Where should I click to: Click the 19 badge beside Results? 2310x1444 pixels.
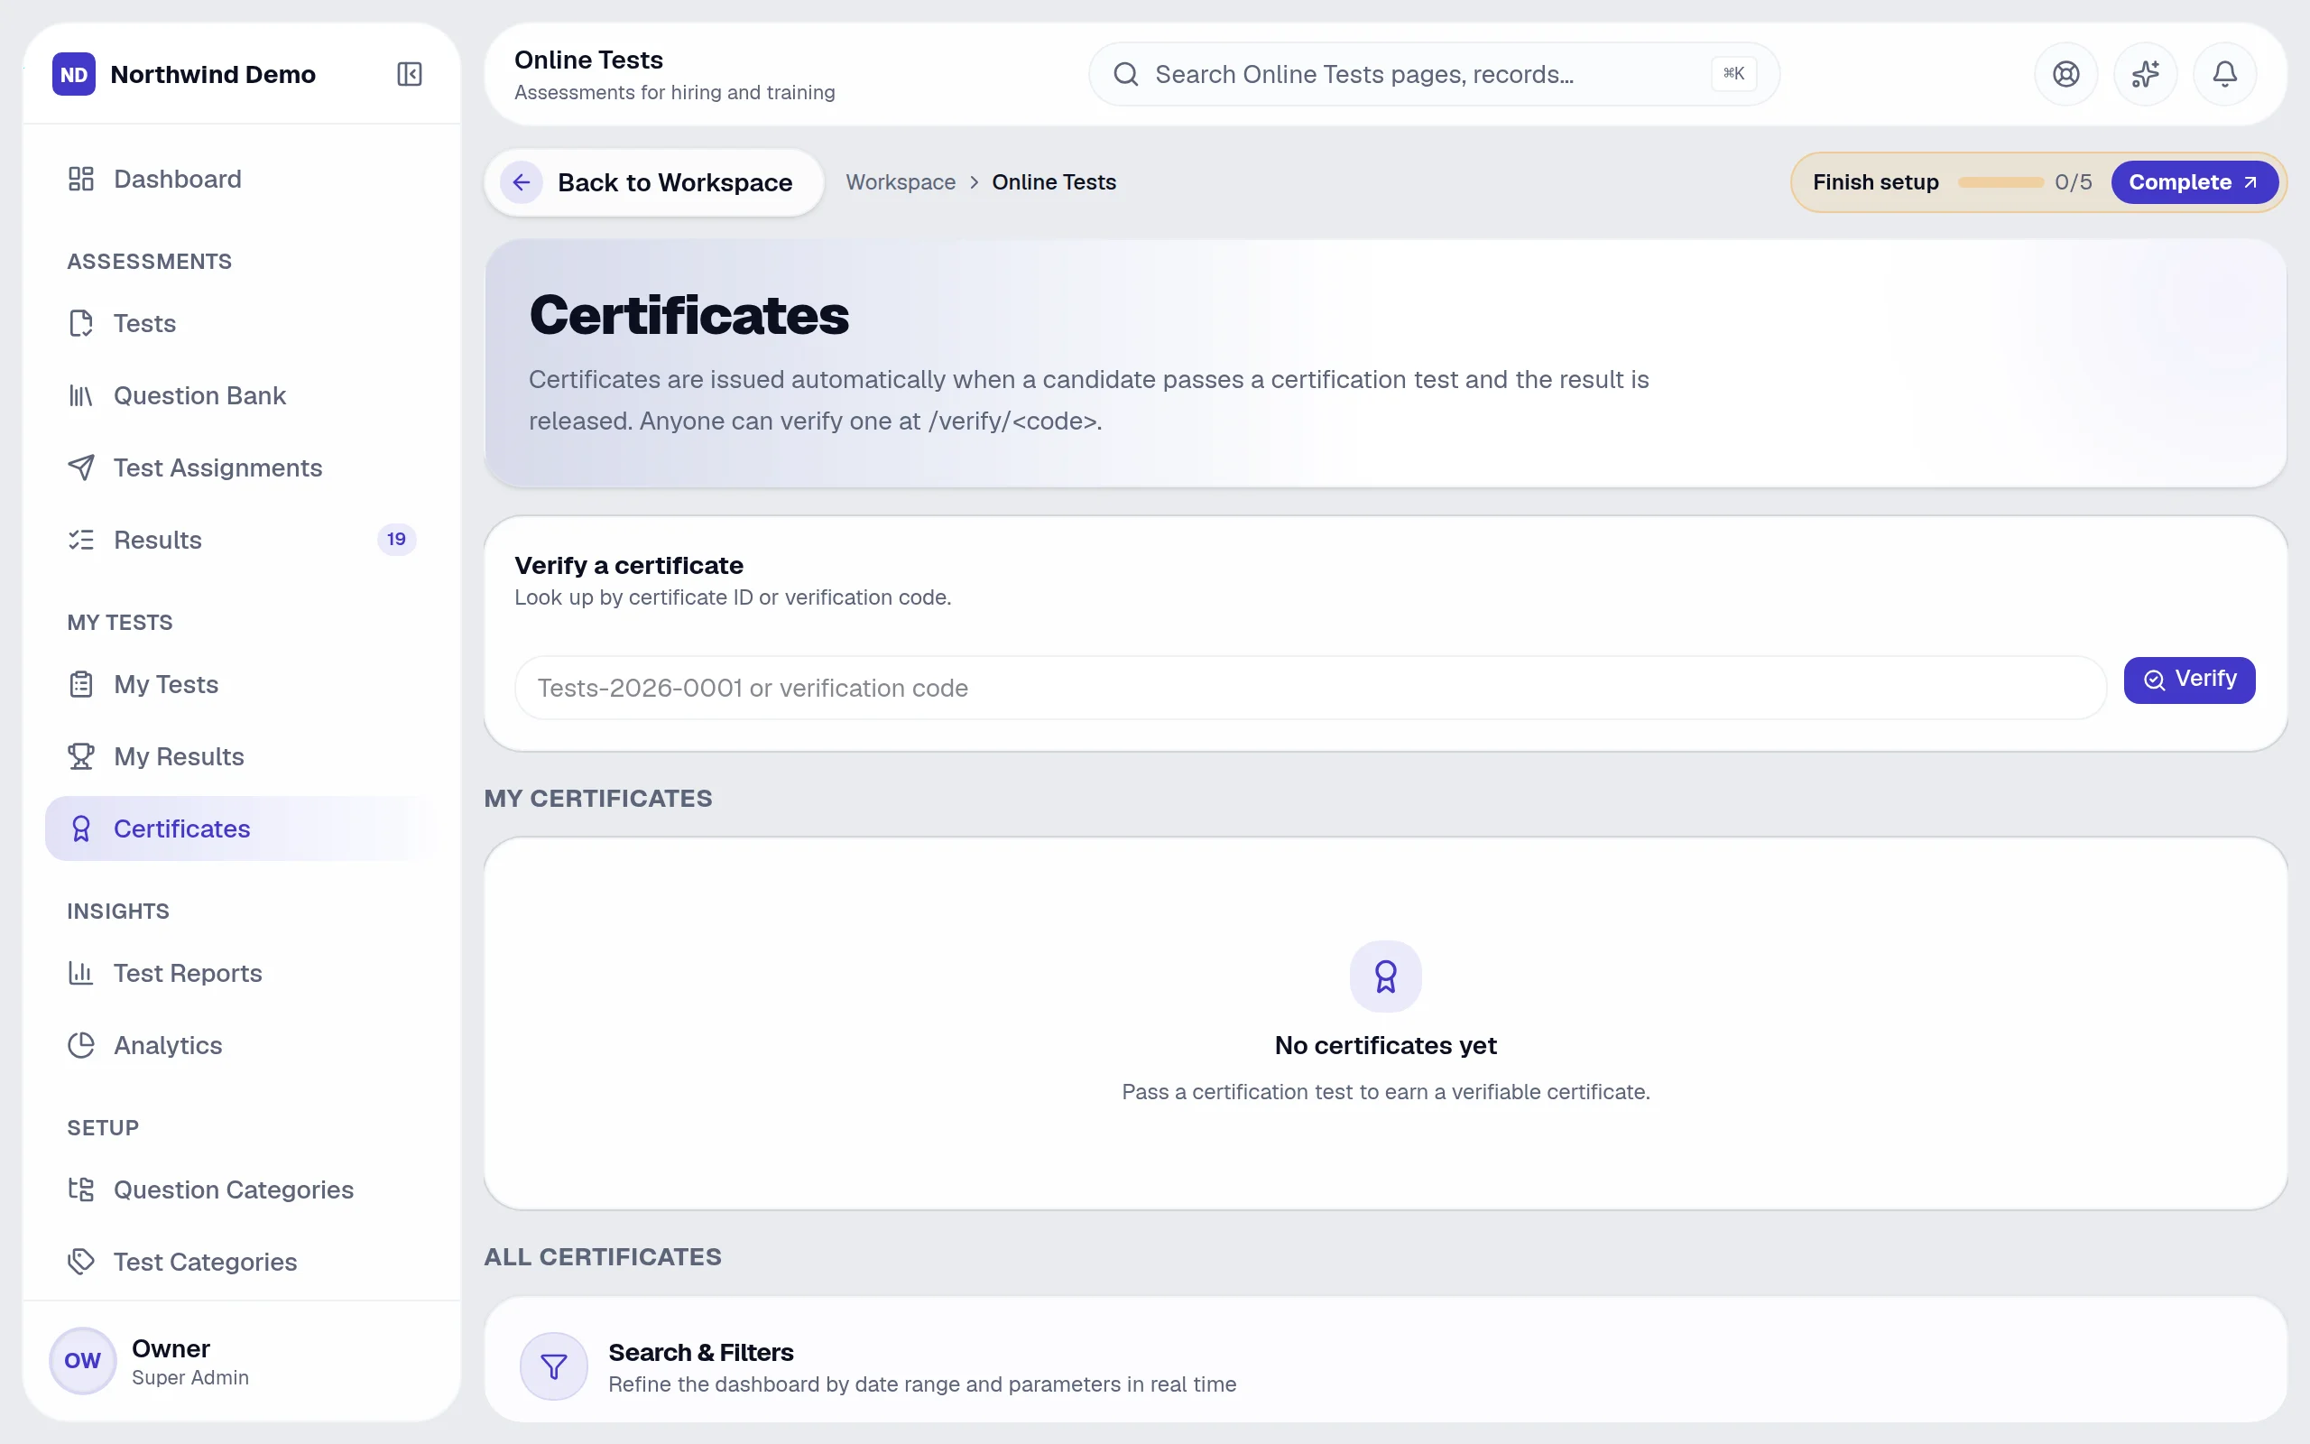[396, 540]
